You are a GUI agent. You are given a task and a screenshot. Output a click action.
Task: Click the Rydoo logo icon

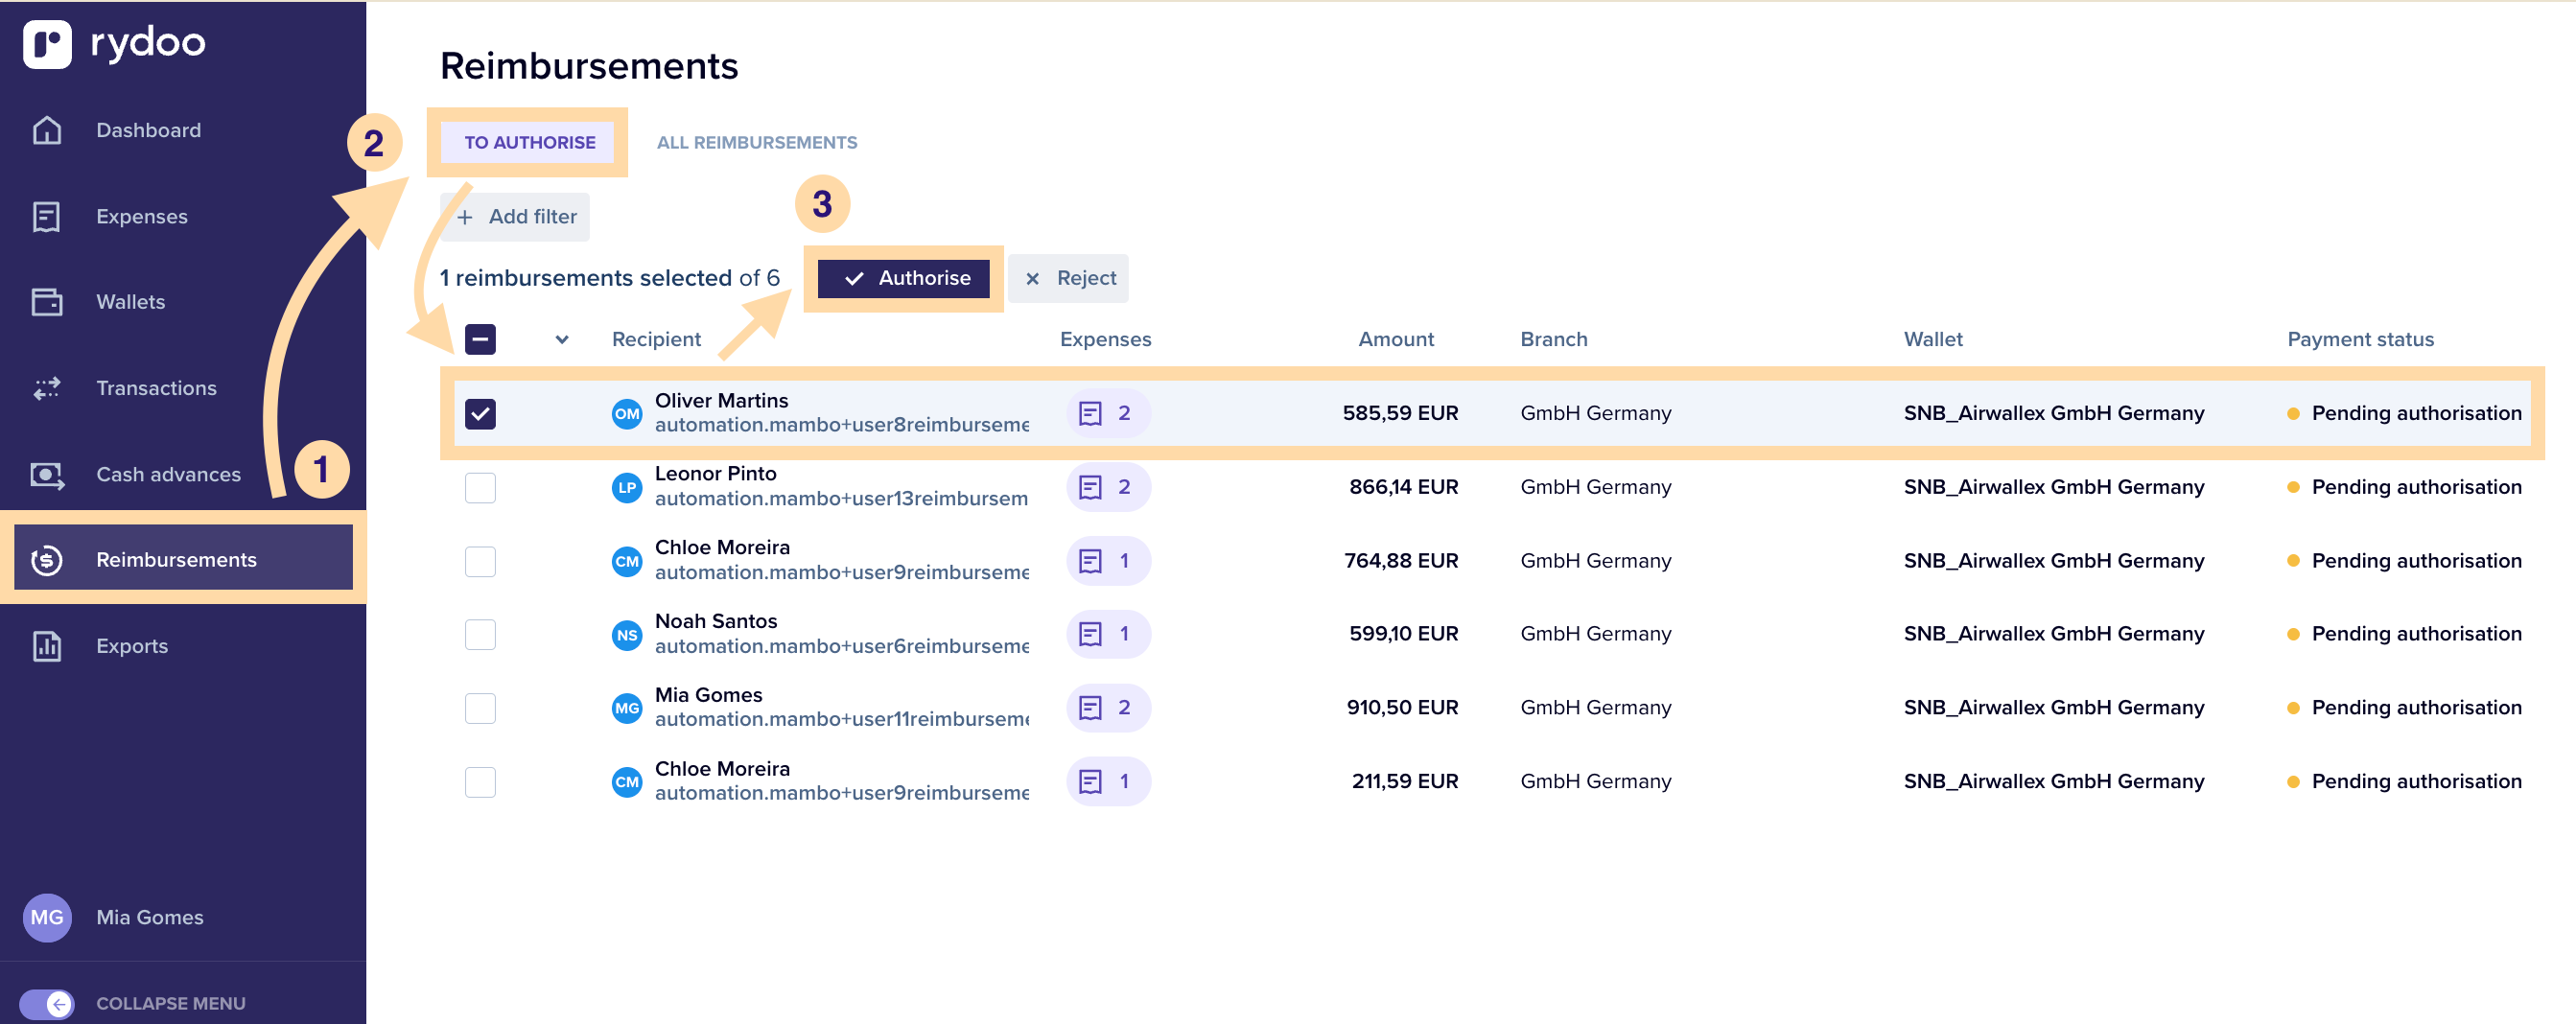click(x=47, y=44)
